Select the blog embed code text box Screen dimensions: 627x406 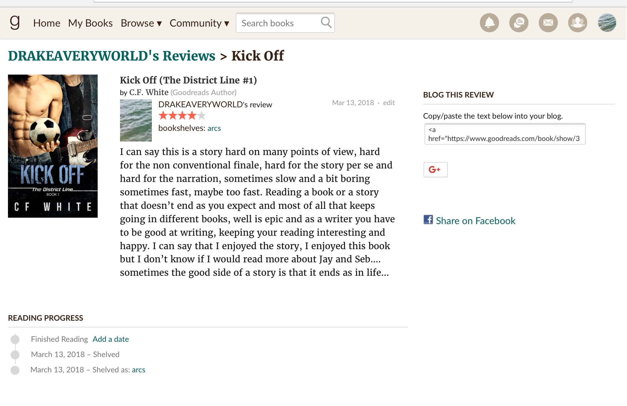click(505, 134)
